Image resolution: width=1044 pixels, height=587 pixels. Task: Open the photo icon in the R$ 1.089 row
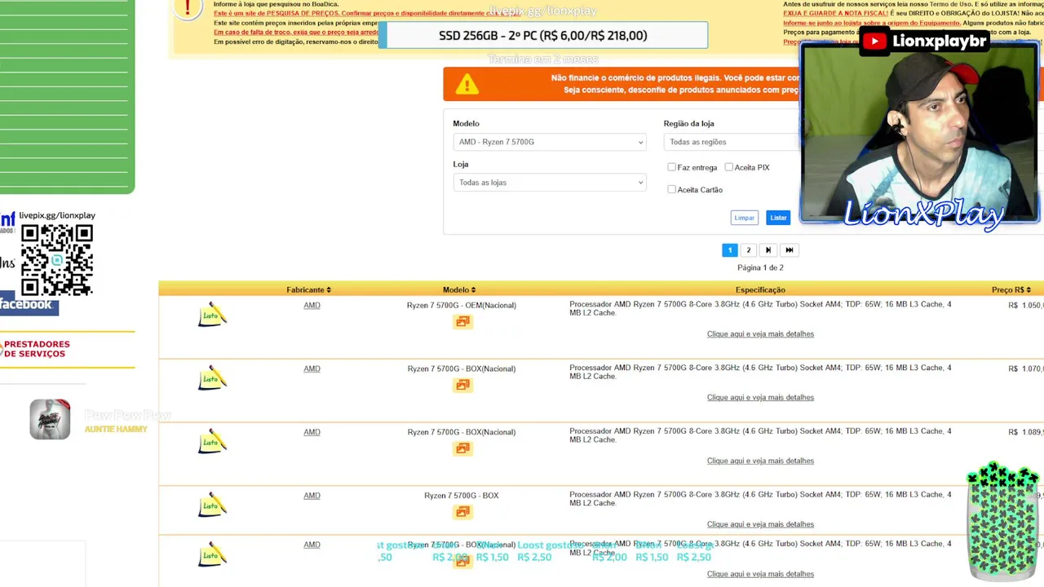(462, 448)
